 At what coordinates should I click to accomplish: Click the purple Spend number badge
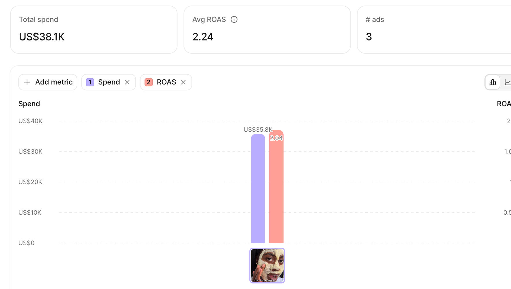click(90, 82)
